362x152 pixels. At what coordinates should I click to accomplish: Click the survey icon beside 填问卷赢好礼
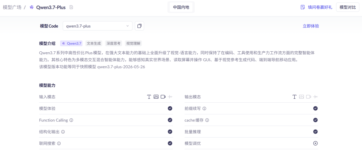(x=303, y=7)
